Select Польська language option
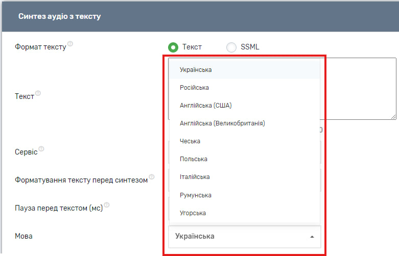This screenshot has width=399, height=256. pos(193,159)
